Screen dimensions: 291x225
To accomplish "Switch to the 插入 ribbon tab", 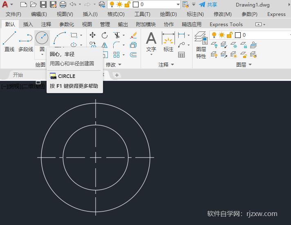I will (28, 25).
